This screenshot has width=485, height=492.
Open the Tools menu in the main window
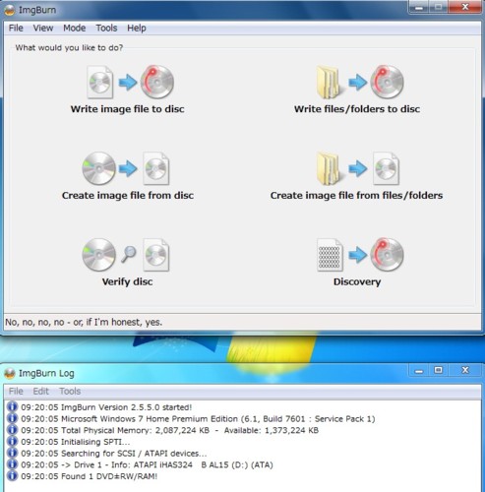pyautogui.click(x=106, y=29)
